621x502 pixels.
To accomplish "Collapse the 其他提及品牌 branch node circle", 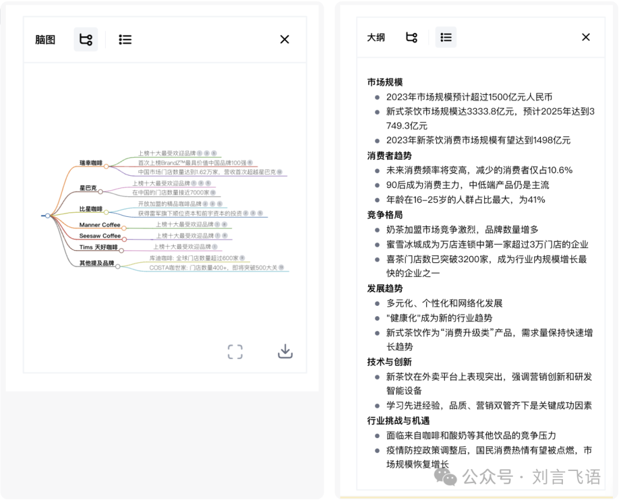I will point(118,266).
